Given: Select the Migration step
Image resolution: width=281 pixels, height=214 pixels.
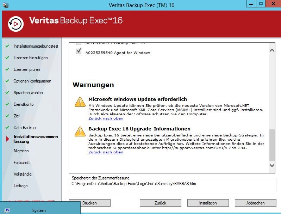Looking at the screenshot, I should tap(21, 151).
